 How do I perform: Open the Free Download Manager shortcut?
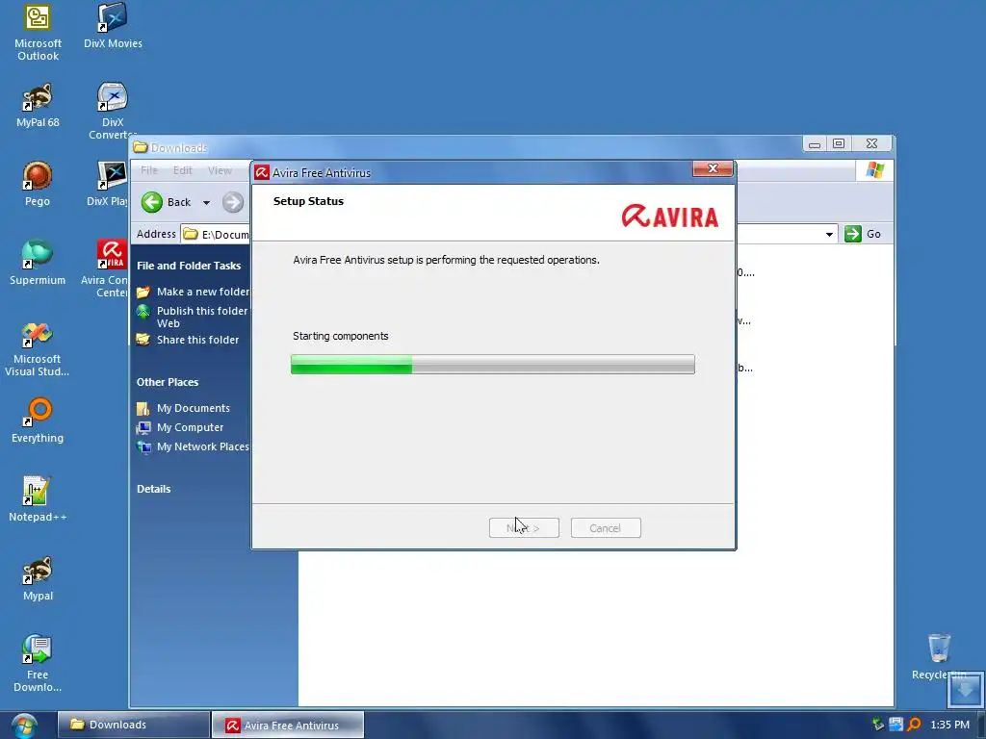[x=38, y=664]
